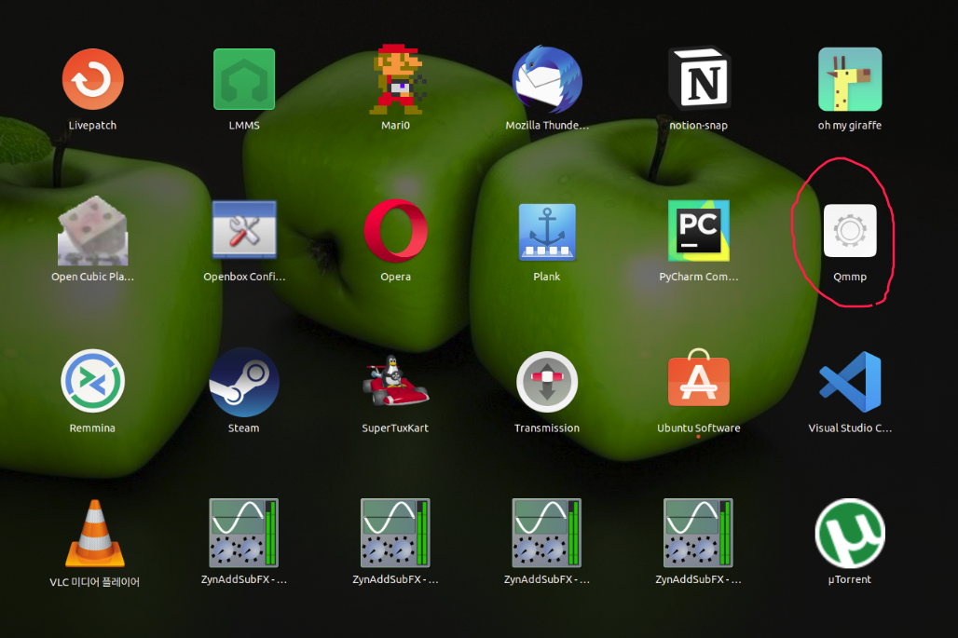This screenshot has width=958, height=638.
Task: Open the Livepatch app
Action: 93,79
